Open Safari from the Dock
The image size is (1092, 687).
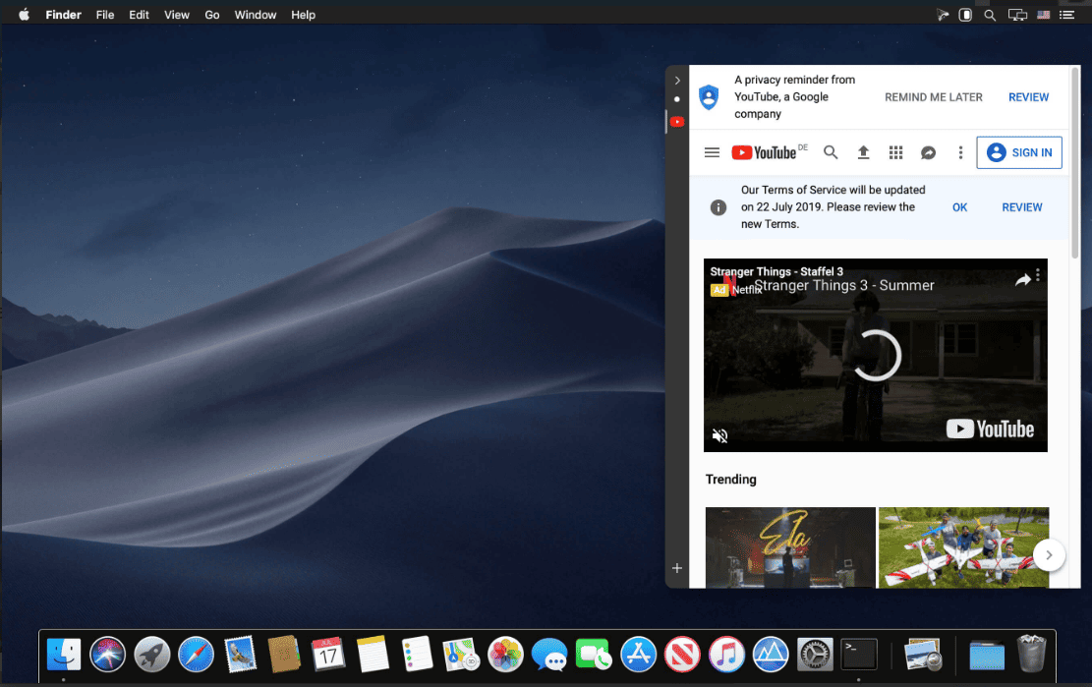[197, 655]
